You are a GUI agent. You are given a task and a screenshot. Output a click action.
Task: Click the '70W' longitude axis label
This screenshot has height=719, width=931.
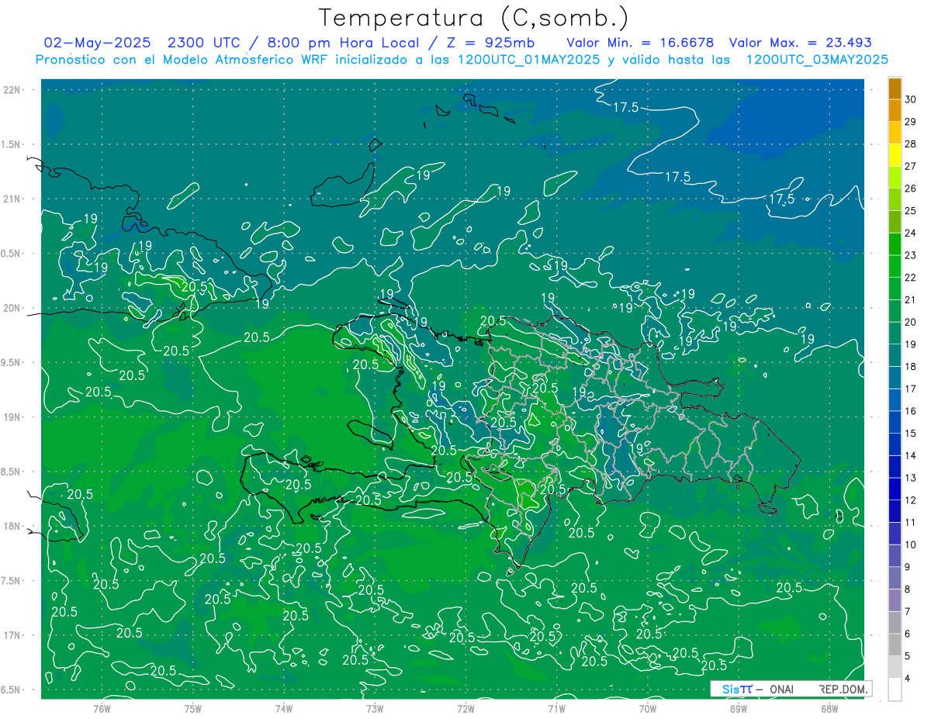(648, 708)
